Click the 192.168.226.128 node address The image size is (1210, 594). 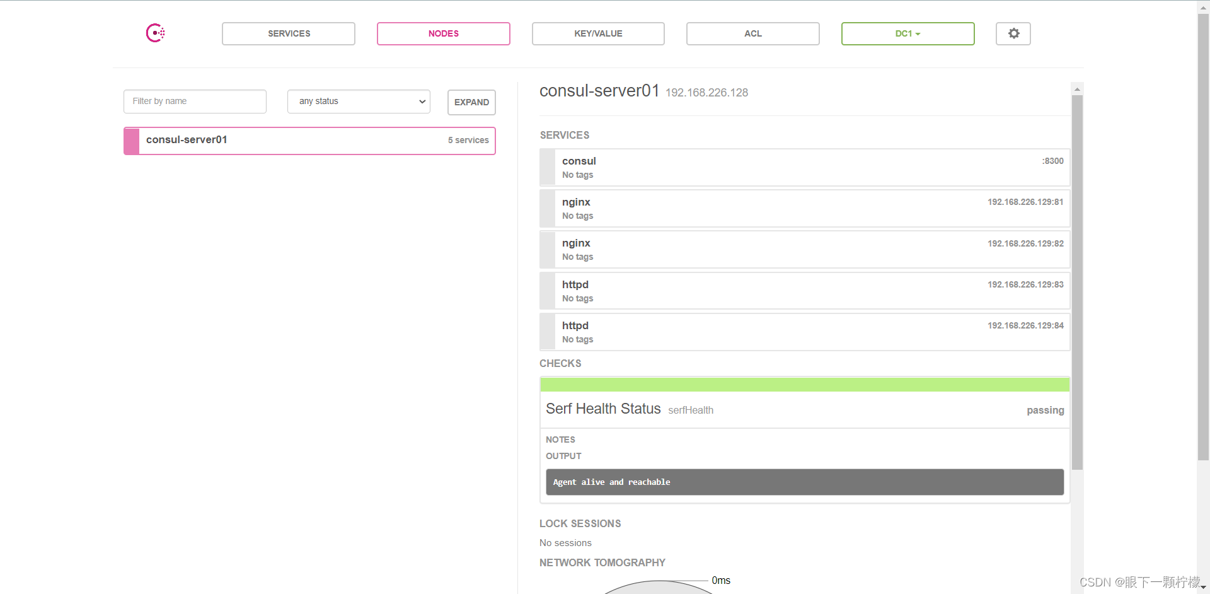point(706,93)
